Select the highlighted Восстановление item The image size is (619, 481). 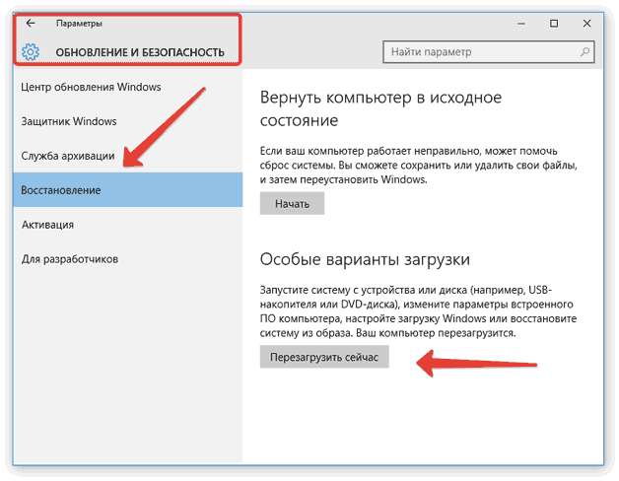point(61,189)
